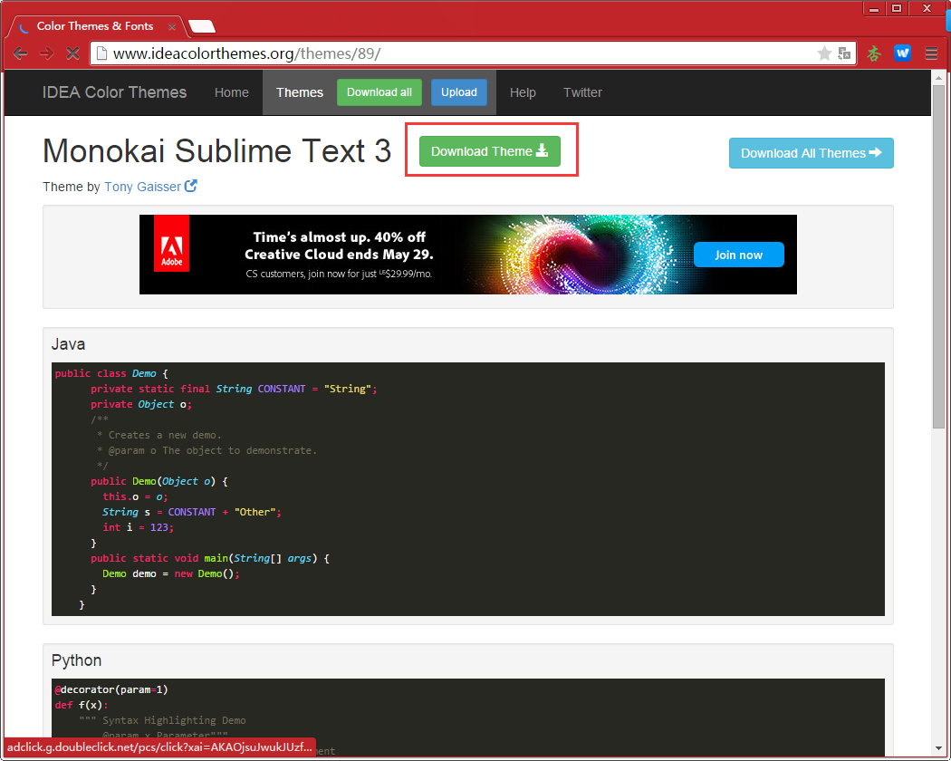
Task: Click the page icon in address bar
Action: (x=101, y=53)
